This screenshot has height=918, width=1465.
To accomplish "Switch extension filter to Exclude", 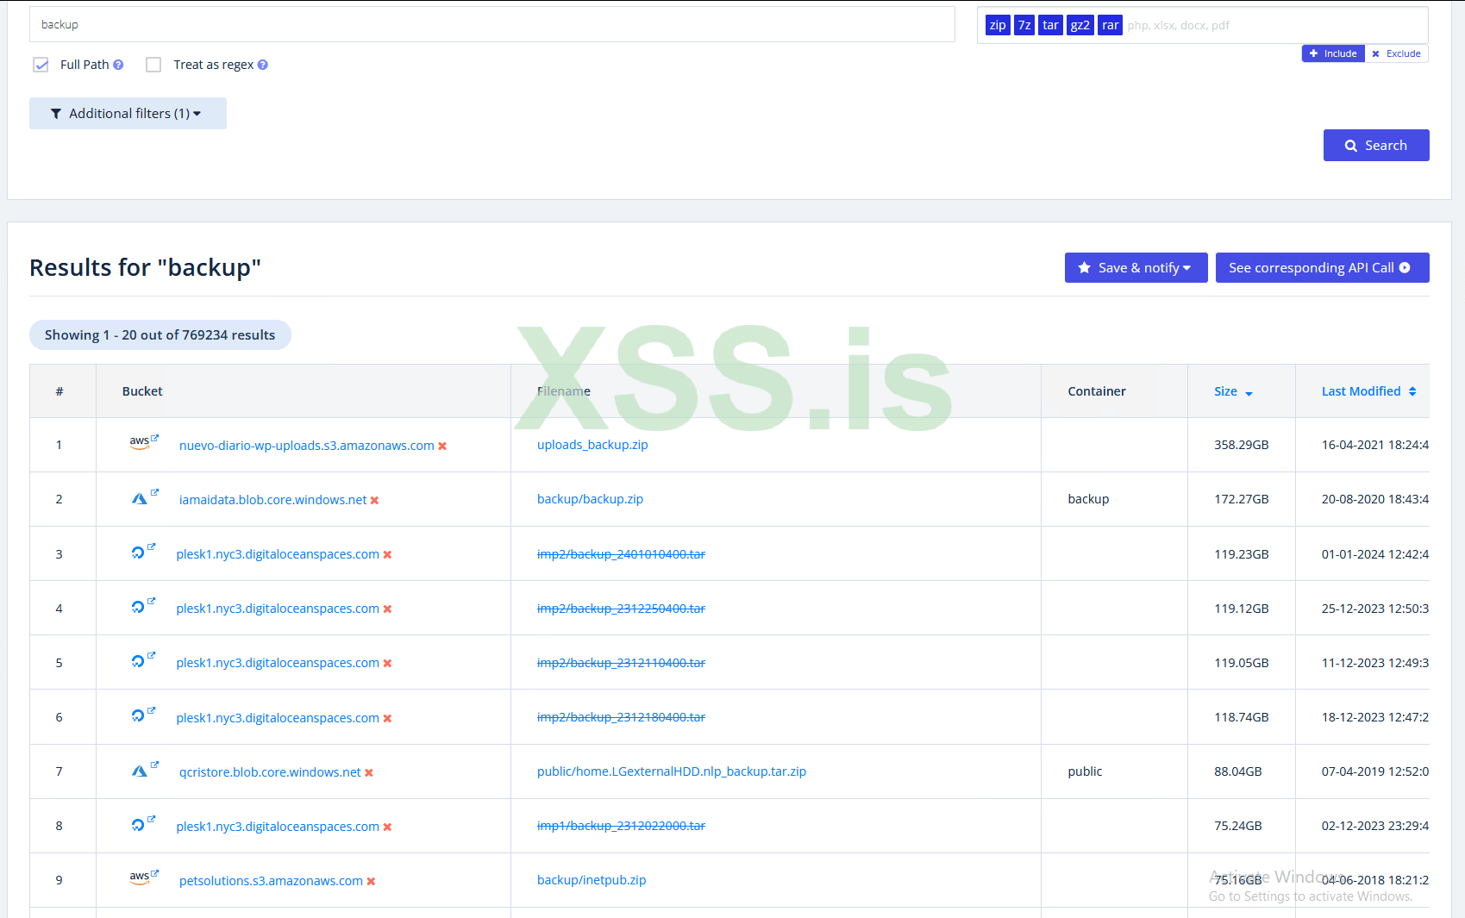I will click(1397, 53).
